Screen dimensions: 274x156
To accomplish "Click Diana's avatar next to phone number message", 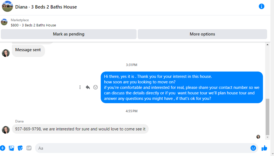I will tap(6, 130).
